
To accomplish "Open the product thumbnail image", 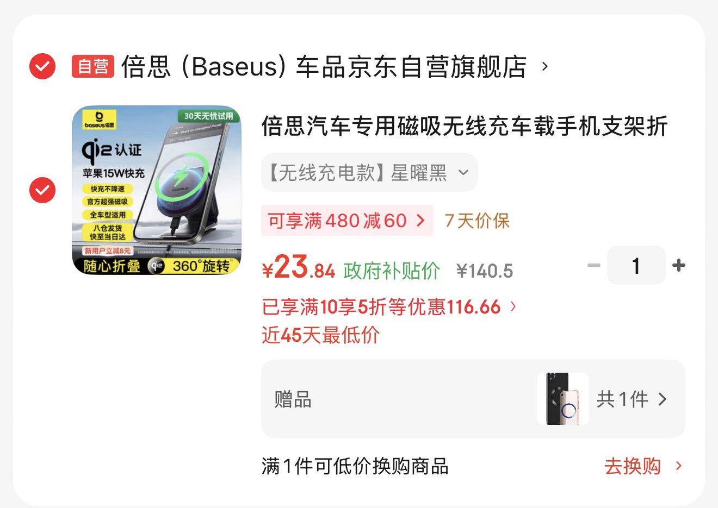I will click(x=157, y=190).
